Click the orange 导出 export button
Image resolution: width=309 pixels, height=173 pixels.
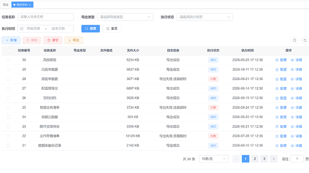coord(74,40)
